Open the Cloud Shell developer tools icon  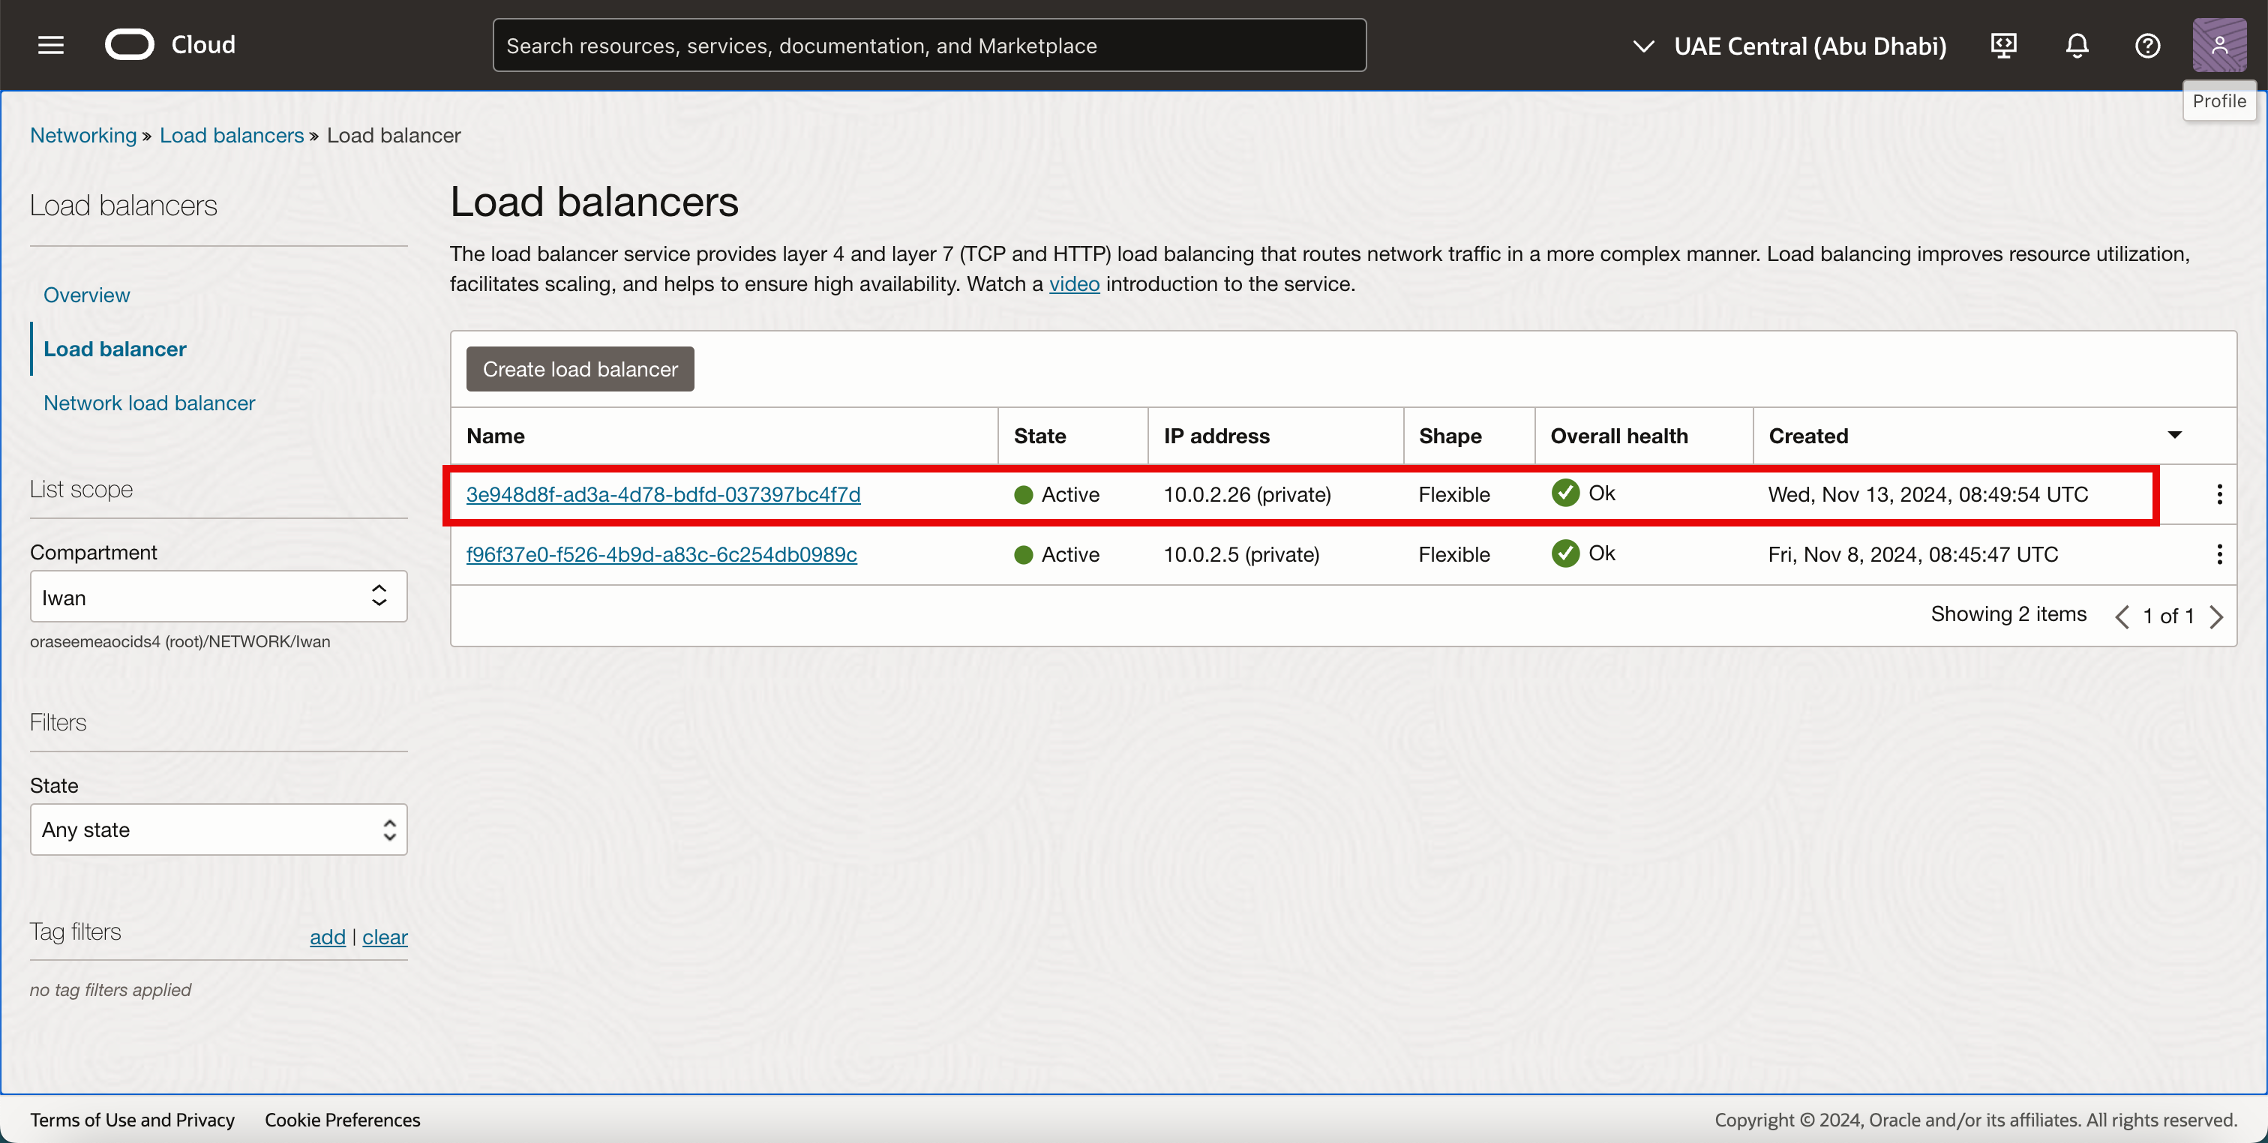(x=2003, y=45)
